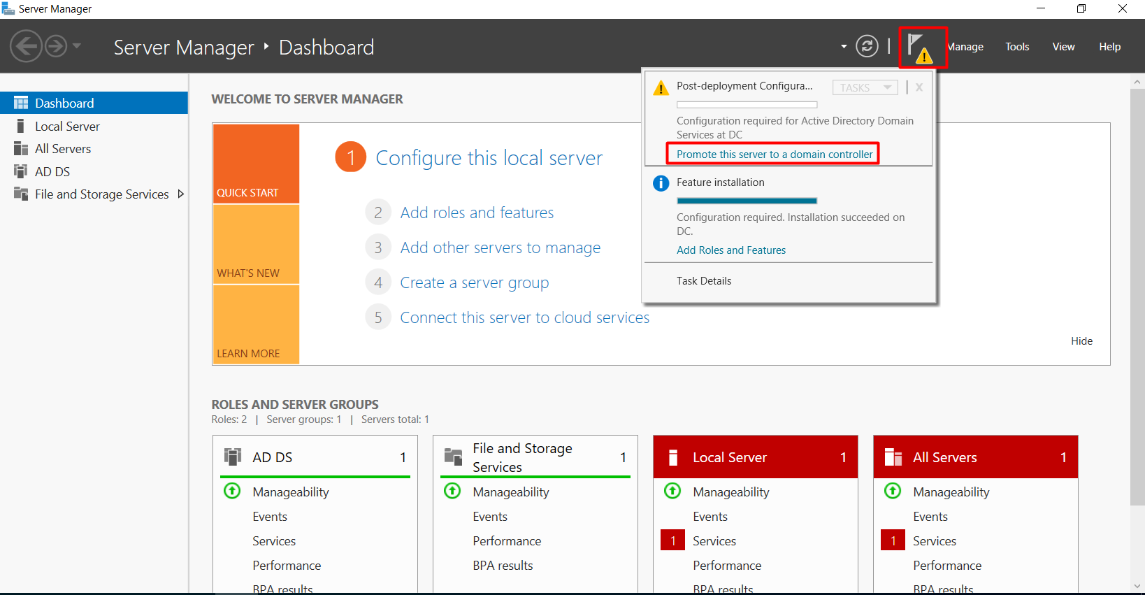This screenshot has height=595, width=1145.
Task: Click green Manageability icon in AD DS tile
Action: (x=232, y=491)
